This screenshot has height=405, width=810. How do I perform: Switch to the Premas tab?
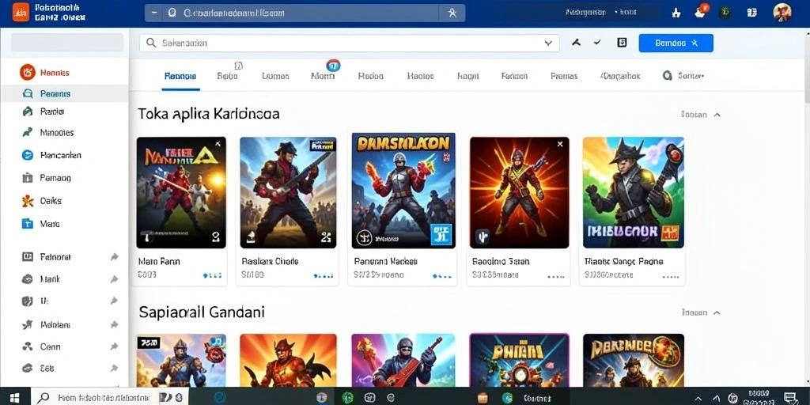click(x=564, y=76)
